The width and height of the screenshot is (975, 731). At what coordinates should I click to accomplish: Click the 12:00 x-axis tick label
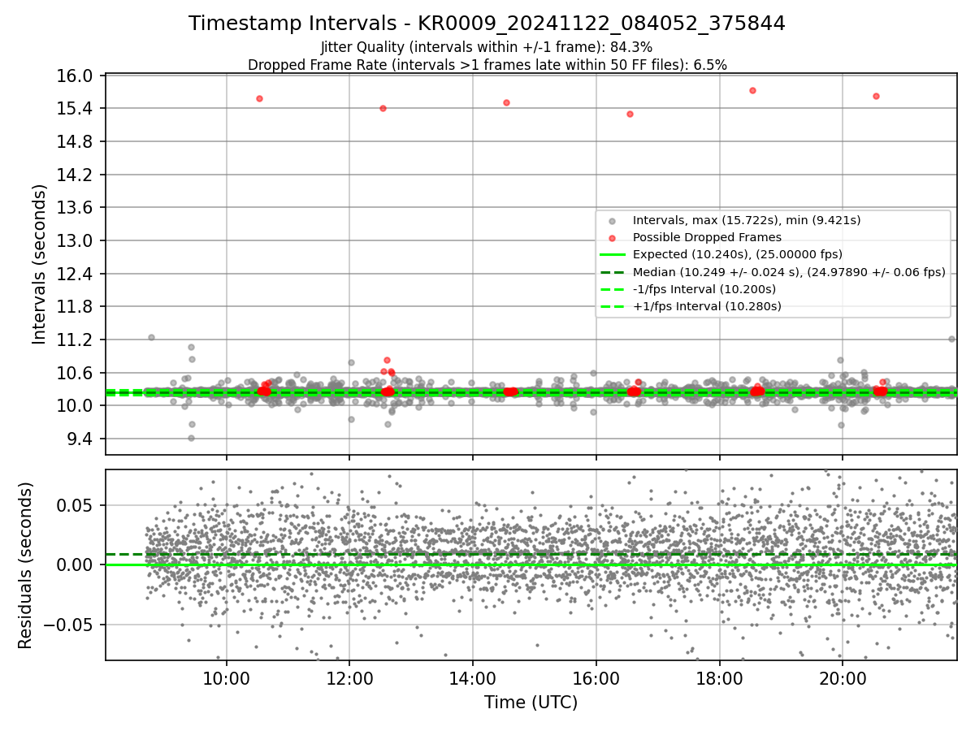(x=349, y=679)
